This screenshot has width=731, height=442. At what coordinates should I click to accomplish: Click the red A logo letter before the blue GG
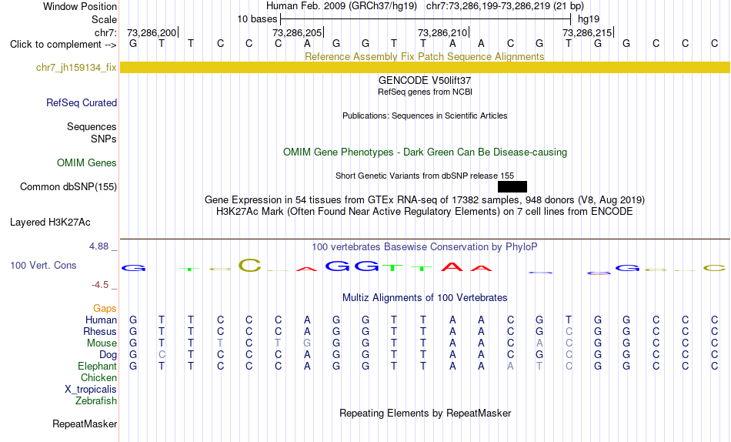tap(307, 269)
